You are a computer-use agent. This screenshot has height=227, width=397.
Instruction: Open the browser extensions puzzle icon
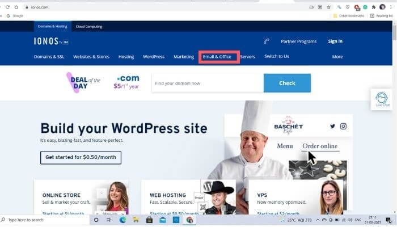[373, 7]
